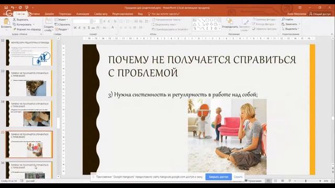Open the Дизайн ribbon tab

(x=49, y=14)
